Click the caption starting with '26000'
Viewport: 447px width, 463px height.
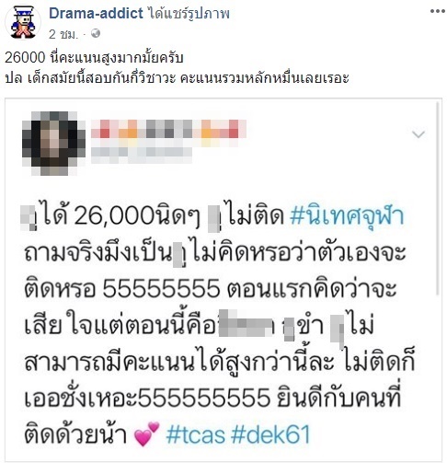[94, 58]
